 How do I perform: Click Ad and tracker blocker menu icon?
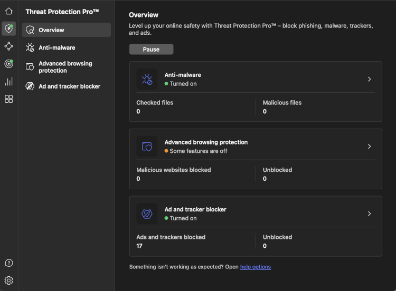tap(30, 86)
